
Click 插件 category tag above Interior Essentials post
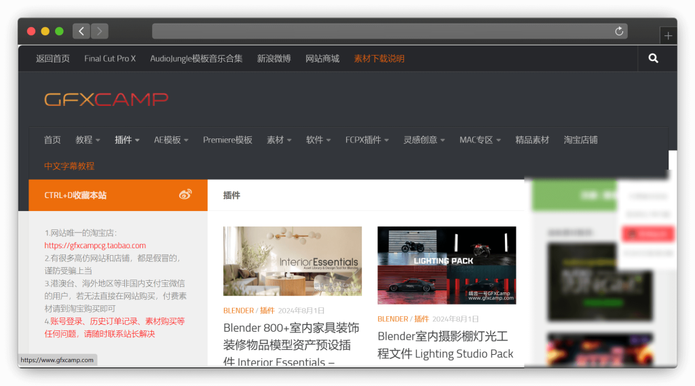tap(267, 311)
